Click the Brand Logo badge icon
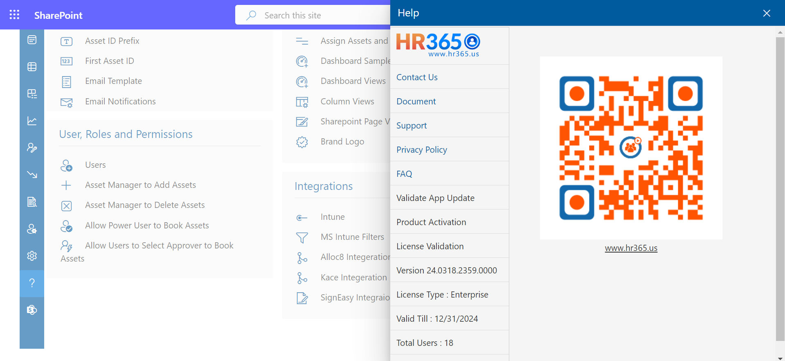Viewport: 785px width, 361px height. 302,142
